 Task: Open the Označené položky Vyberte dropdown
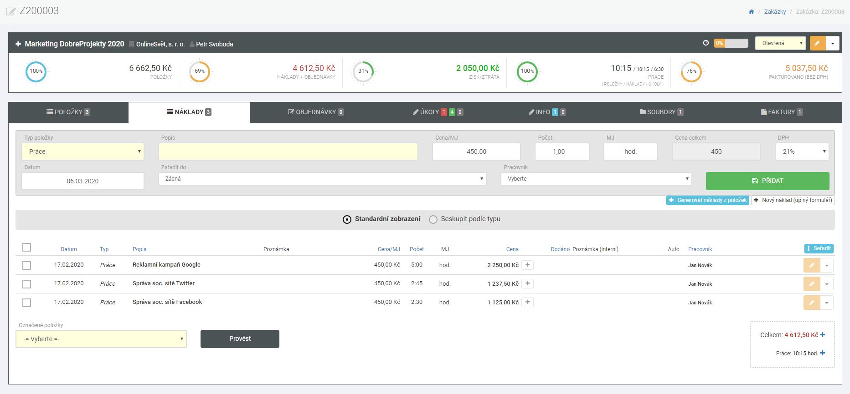(x=101, y=339)
